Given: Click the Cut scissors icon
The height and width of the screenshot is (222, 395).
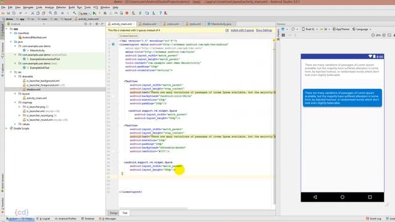Looking at the screenshot, I should [33, 13].
